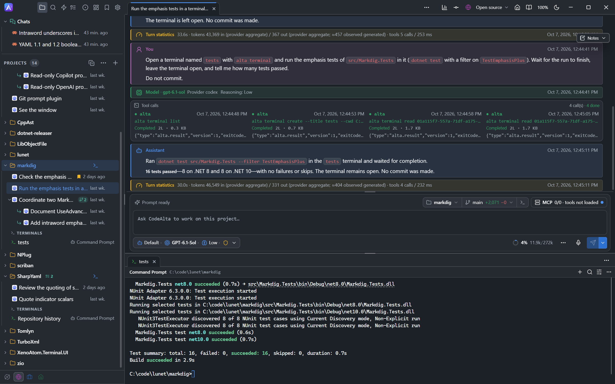Open the book documentation icon
Viewport: 615px width, 384px height.
click(529, 8)
